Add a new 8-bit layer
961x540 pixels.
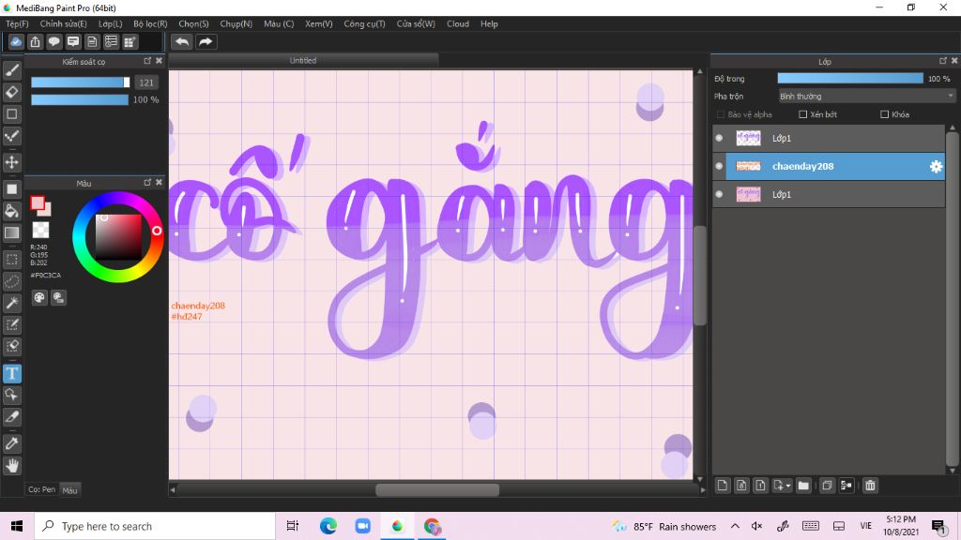pos(741,486)
